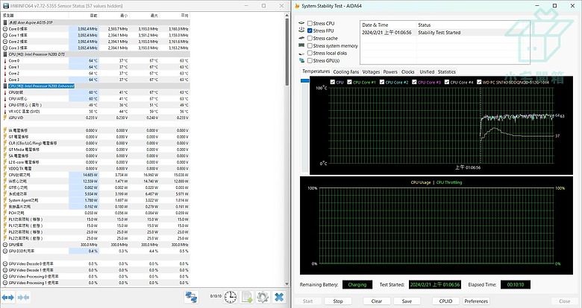Enable Stress system memory checkbox

coord(310,46)
